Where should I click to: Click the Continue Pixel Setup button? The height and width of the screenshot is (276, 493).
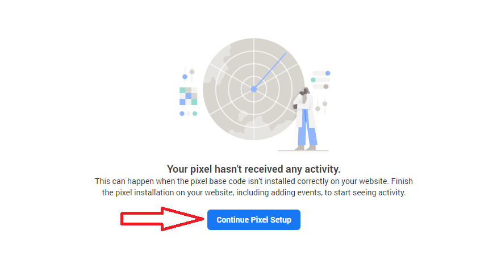[x=253, y=220]
